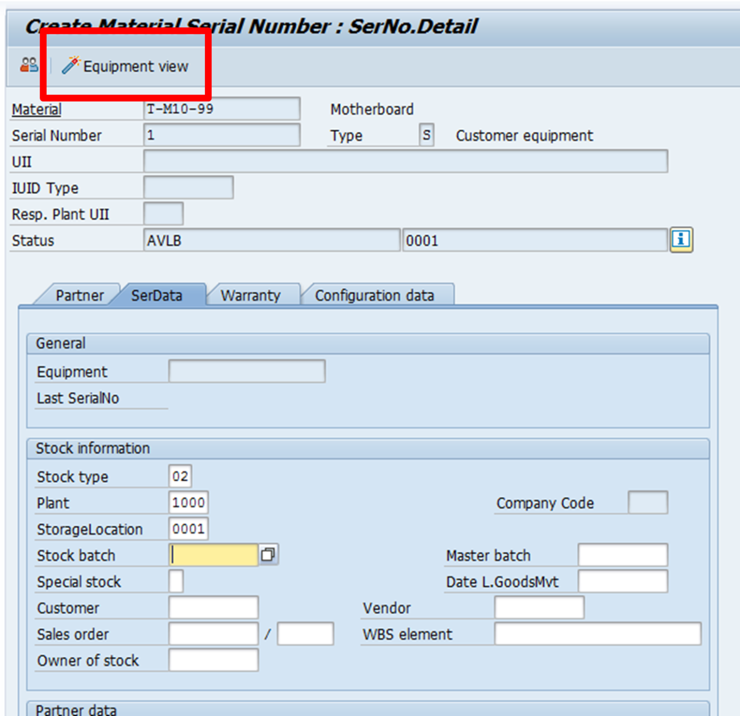This screenshot has height=716, width=740.
Task: Click the Company Code field
Action: pos(648,502)
